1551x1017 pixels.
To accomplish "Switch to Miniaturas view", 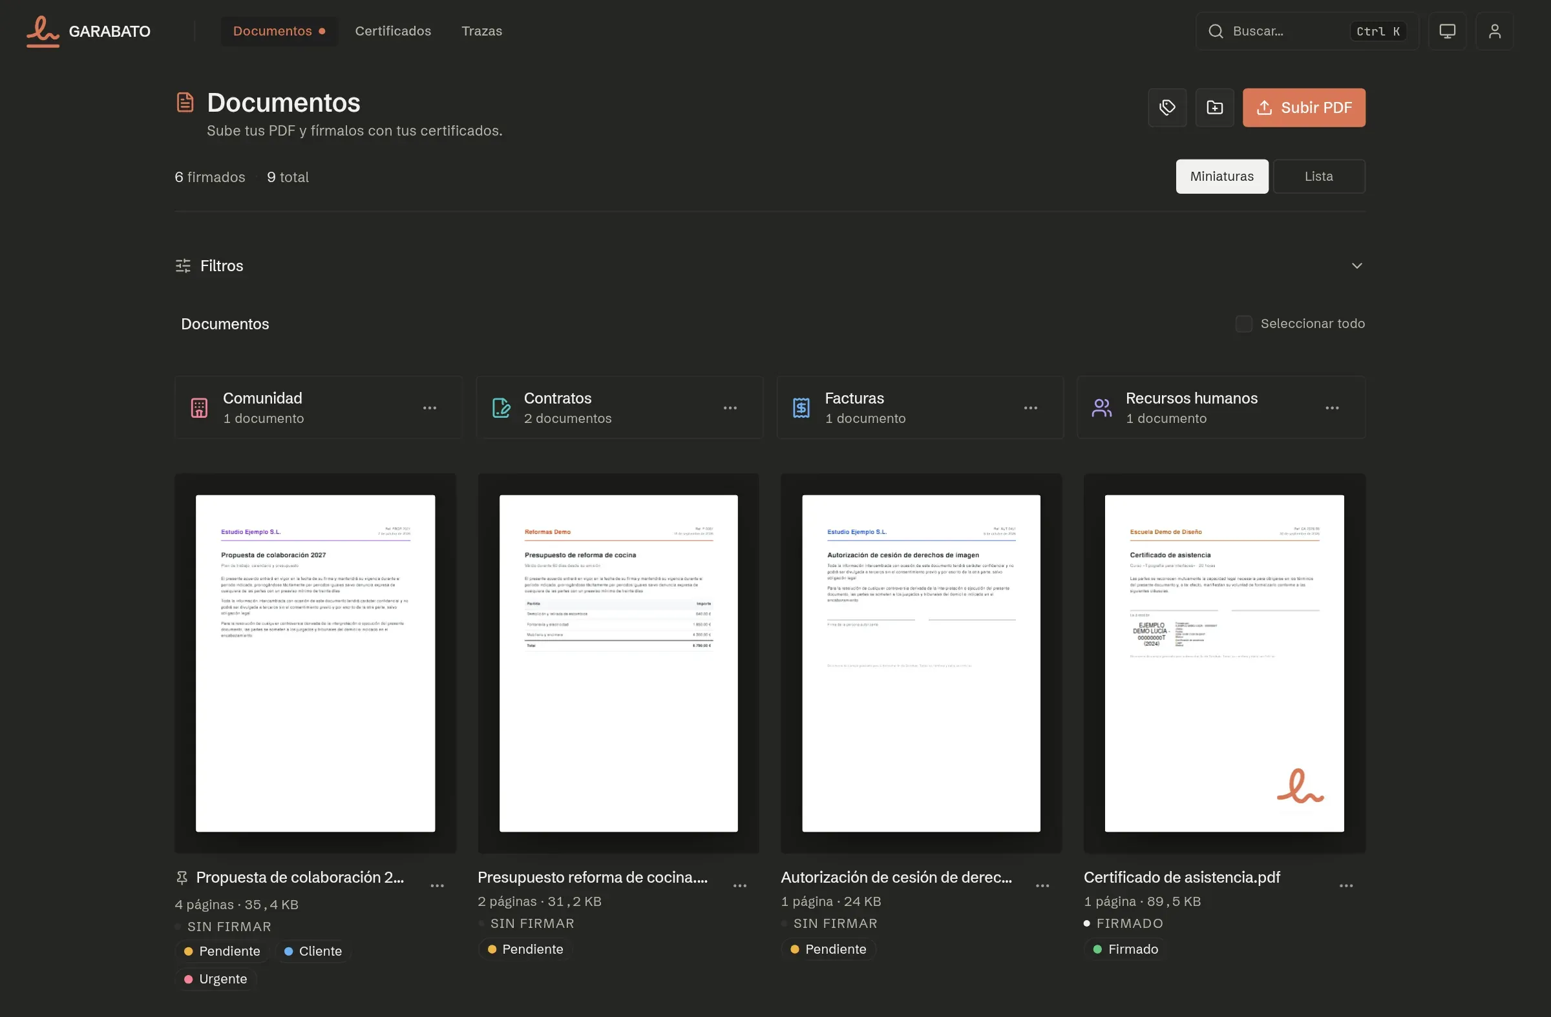I will tap(1222, 176).
